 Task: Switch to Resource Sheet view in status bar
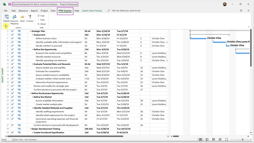(x=220, y=139)
